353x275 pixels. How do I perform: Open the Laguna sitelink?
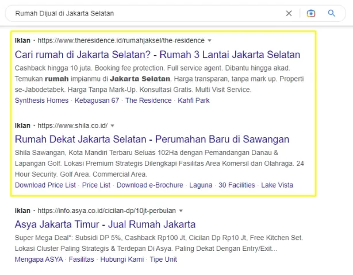click(x=201, y=185)
